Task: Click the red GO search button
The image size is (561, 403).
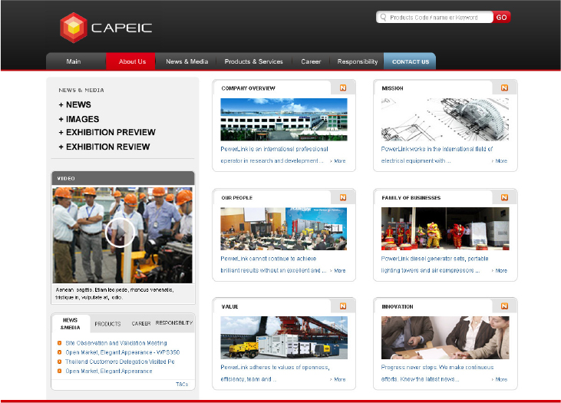Action: pos(501,17)
